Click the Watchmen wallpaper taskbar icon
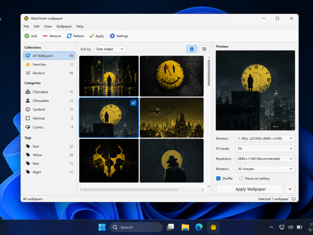The image size is (313, 235). pos(213,227)
